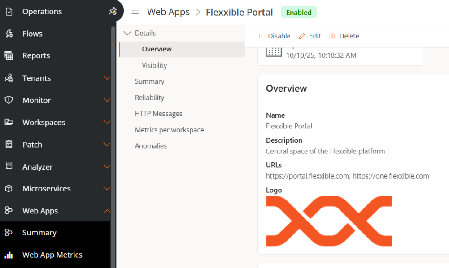Click the Flows lightning icon

click(9, 34)
